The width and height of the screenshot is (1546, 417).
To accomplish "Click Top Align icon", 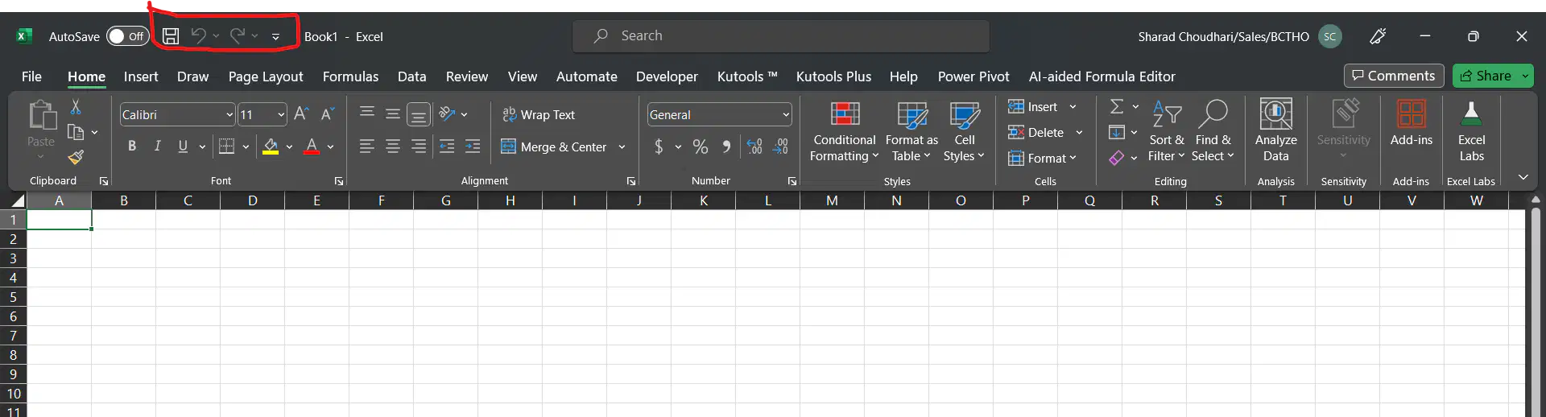I will [x=367, y=114].
